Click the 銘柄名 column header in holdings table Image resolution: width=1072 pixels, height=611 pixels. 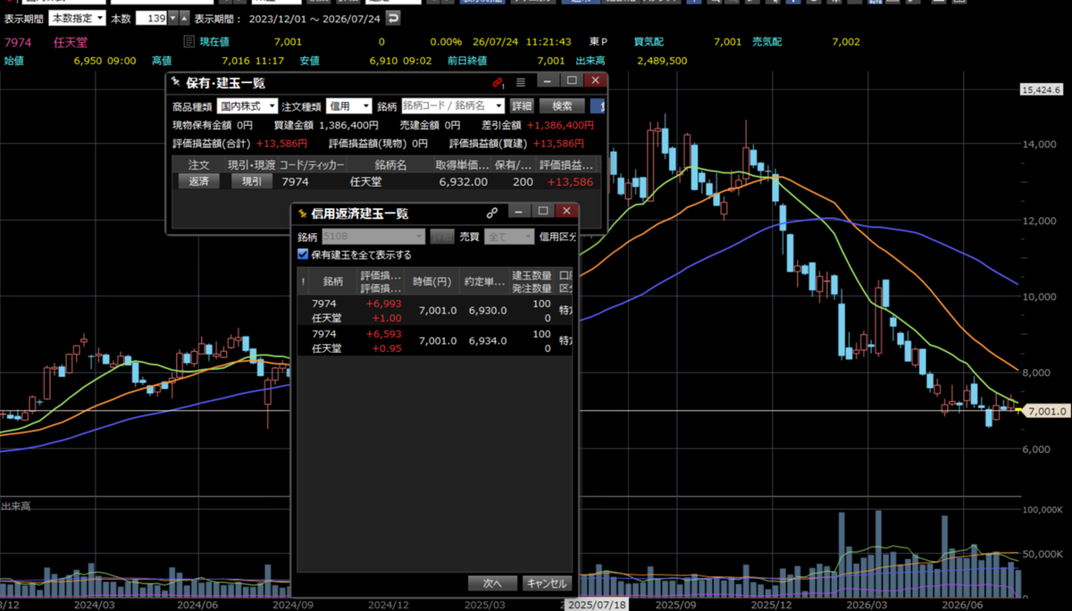[390, 164]
